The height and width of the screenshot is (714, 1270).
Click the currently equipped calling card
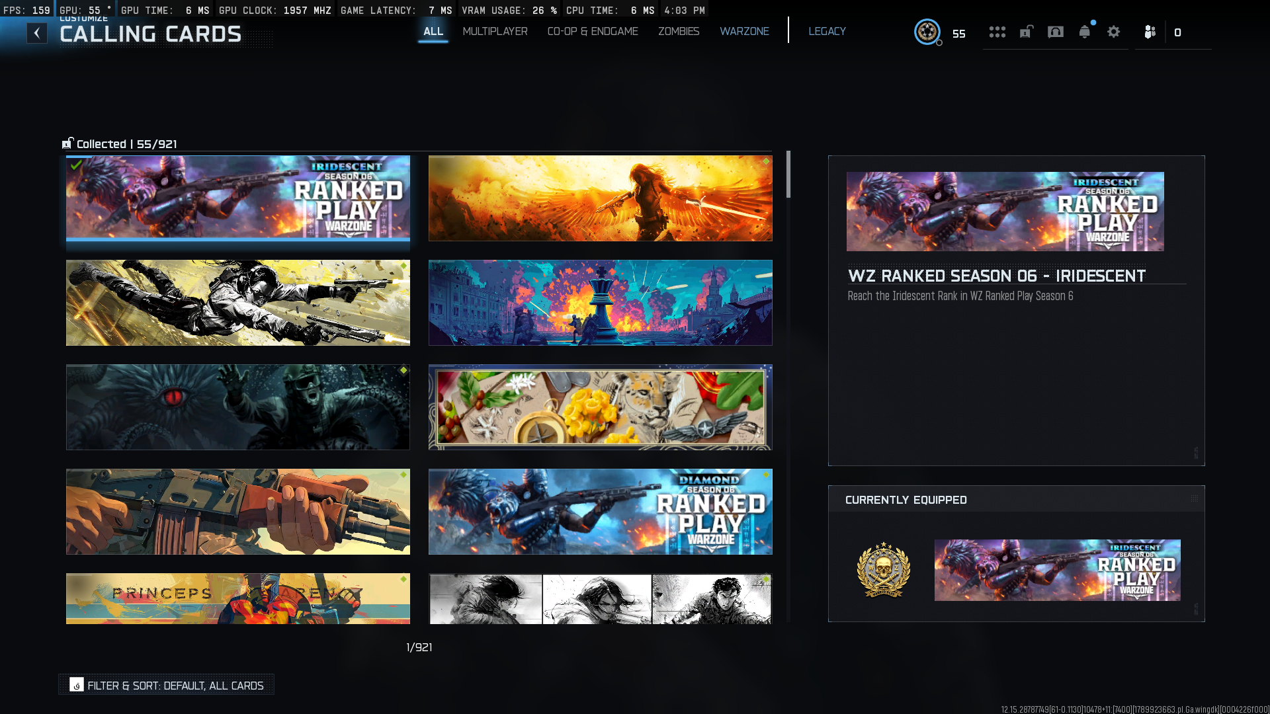[x=1057, y=570]
